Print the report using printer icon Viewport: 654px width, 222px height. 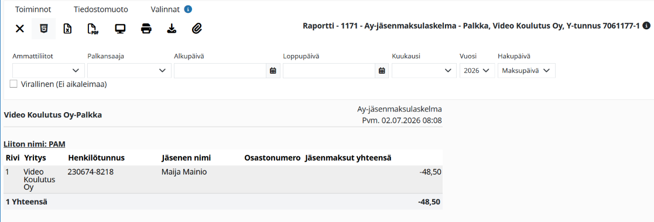click(146, 29)
